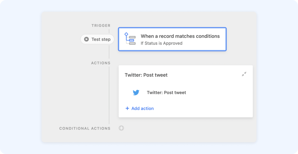
Task: Click the vertical timeline line below Test step
Action: point(109,52)
